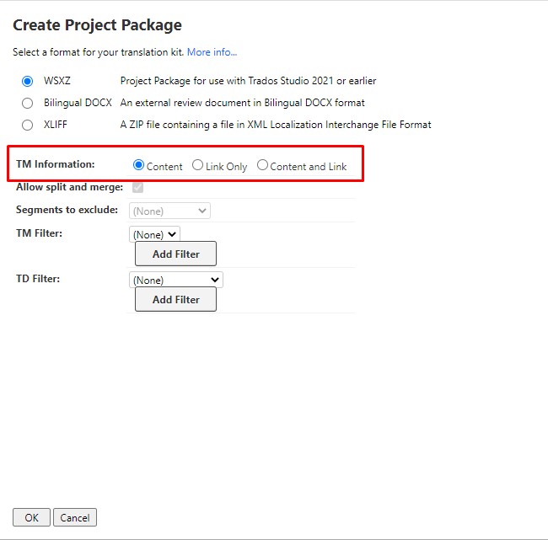Confirm with the OK button

(31, 517)
